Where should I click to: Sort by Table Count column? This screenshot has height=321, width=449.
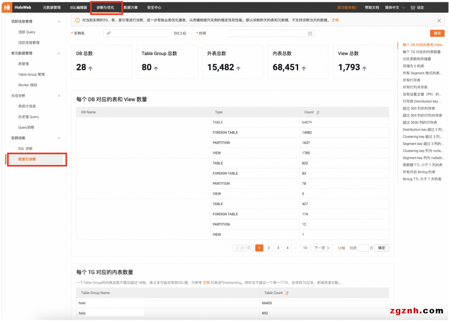(x=287, y=293)
